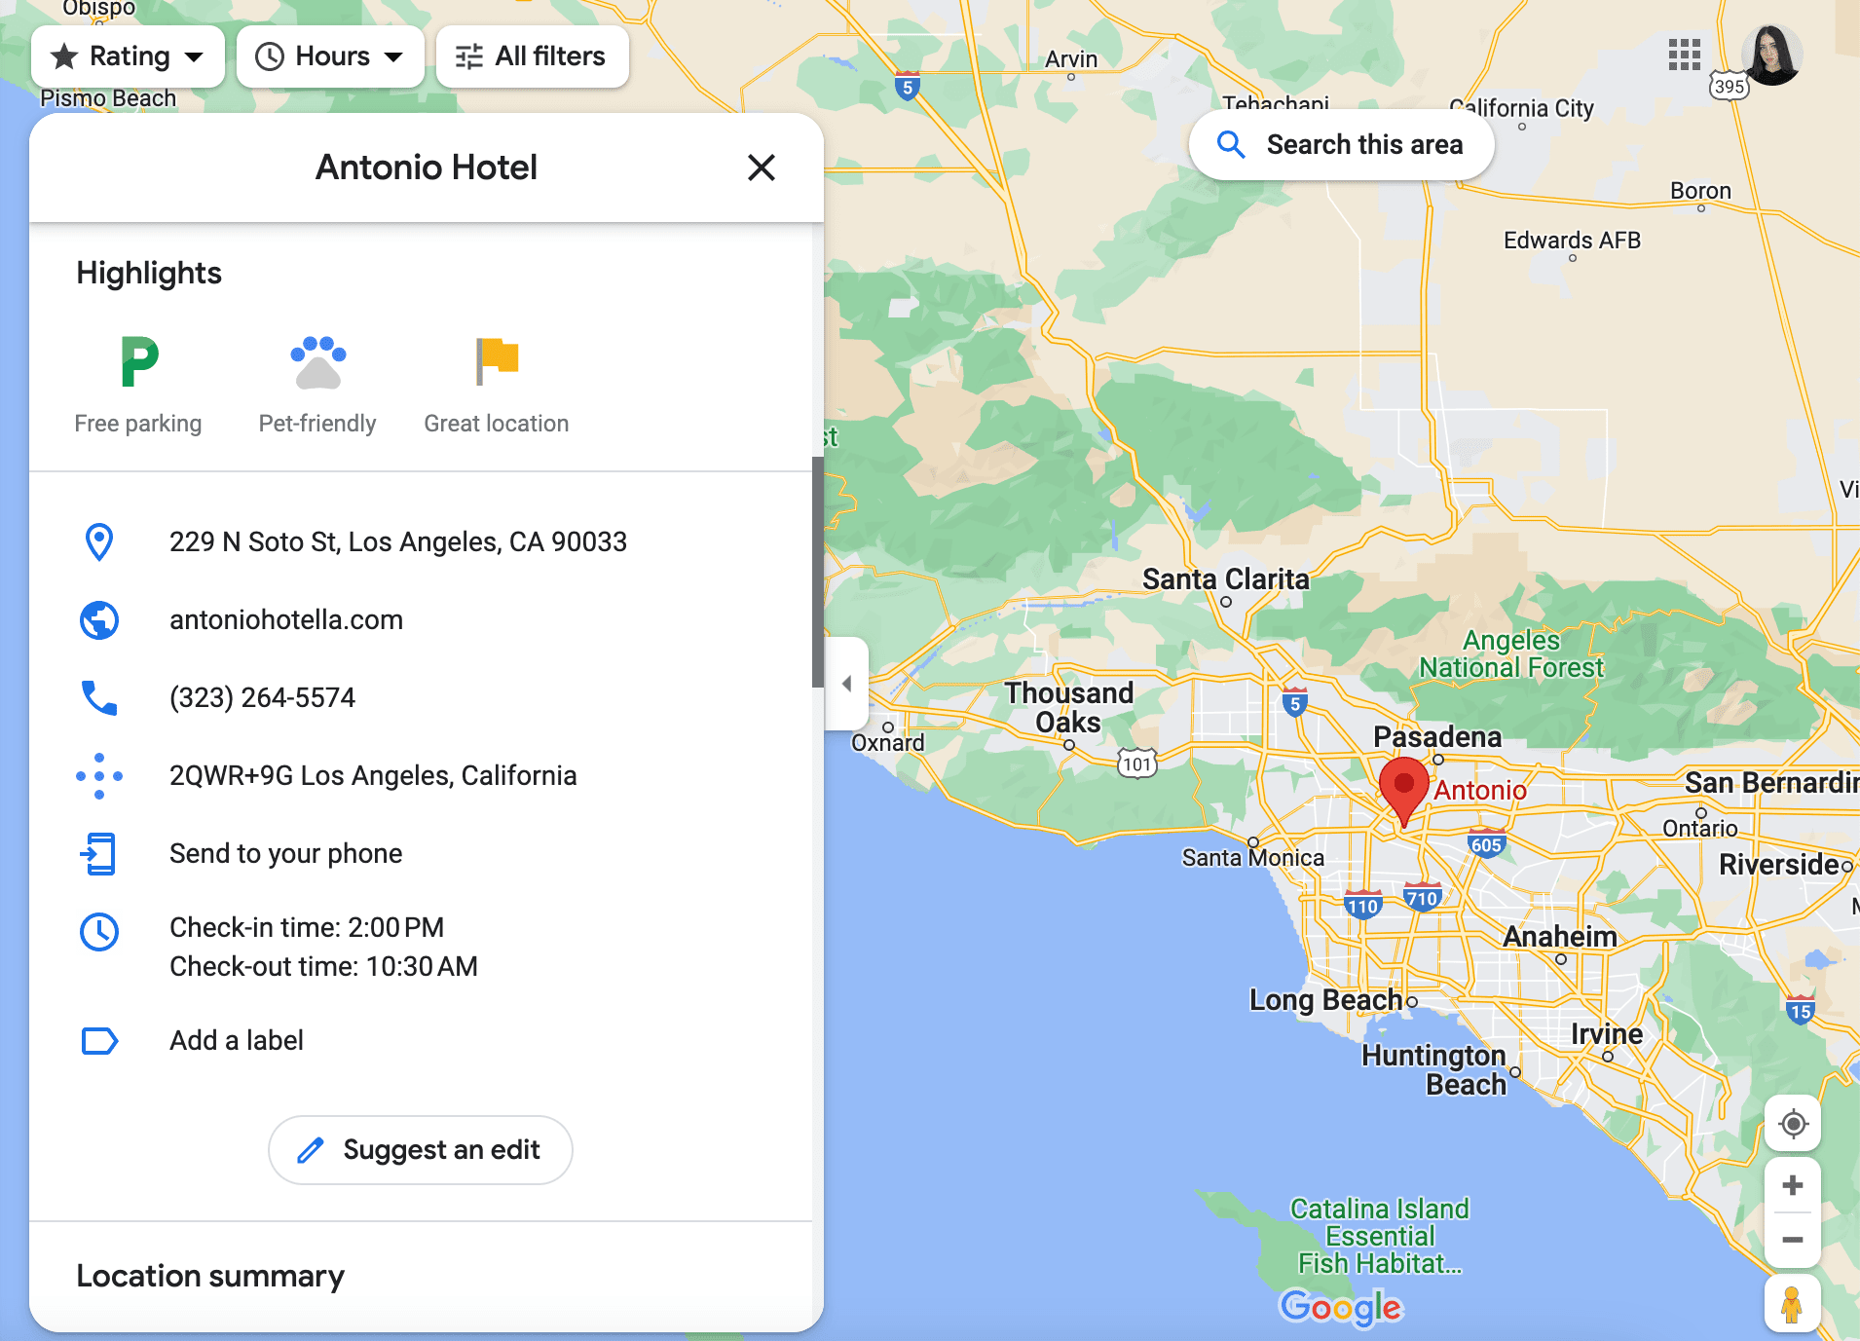Click Angeles National Forest label
Screen dimensions: 1860x1341
tap(1511, 654)
